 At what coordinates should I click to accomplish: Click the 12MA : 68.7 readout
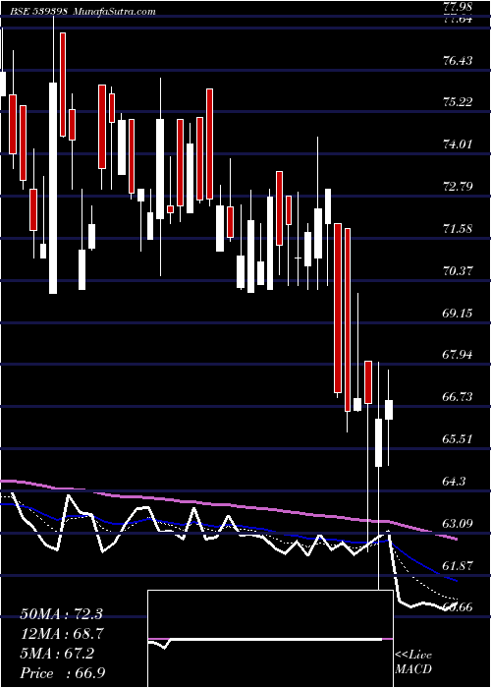(63, 634)
